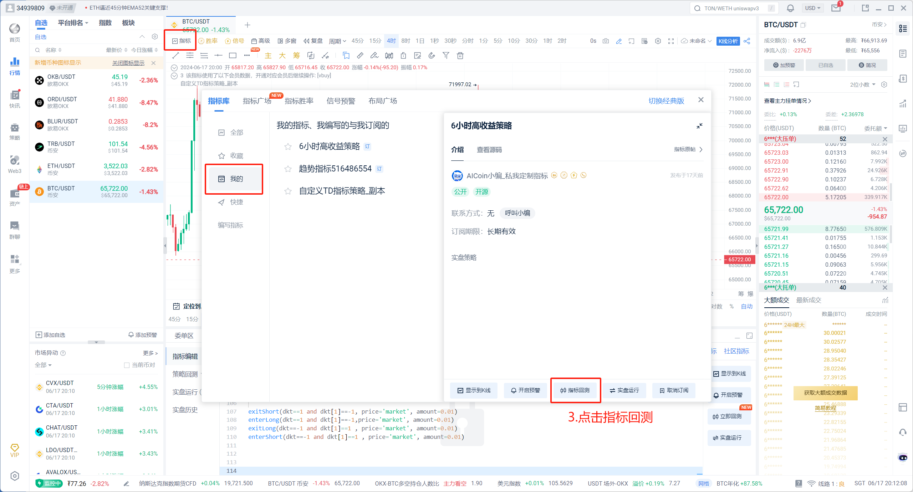Open the 群聊 group chat sidebar icon
The height and width of the screenshot is (492, 913).
point(15,230)
